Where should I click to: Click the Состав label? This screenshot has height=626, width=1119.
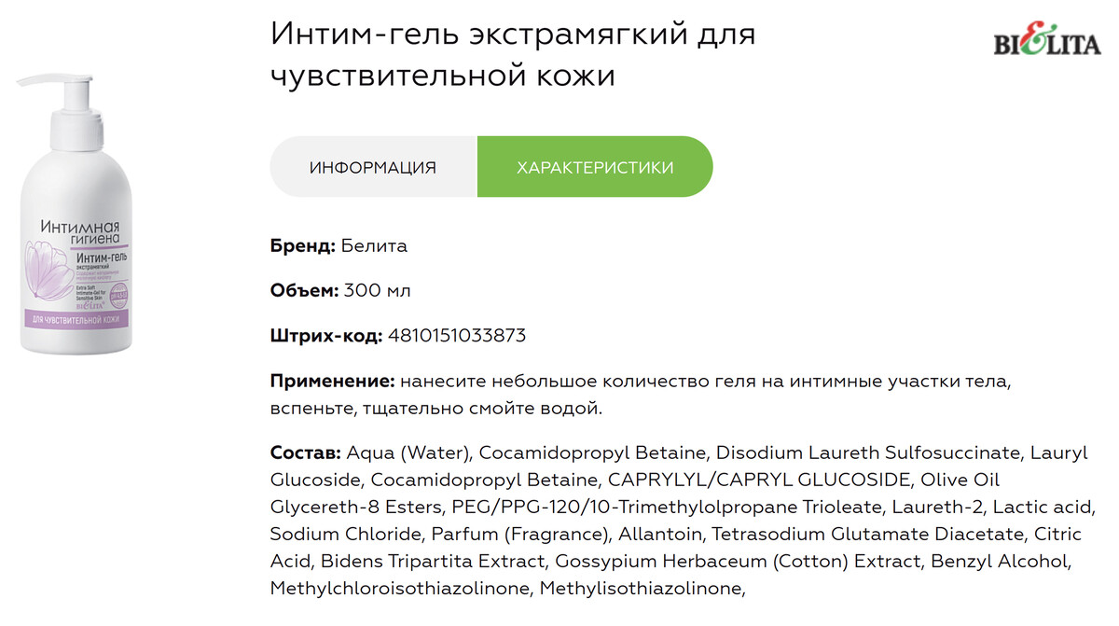(305, 453)
